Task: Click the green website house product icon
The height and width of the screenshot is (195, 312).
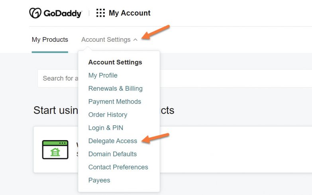Action: pos(55,150)
